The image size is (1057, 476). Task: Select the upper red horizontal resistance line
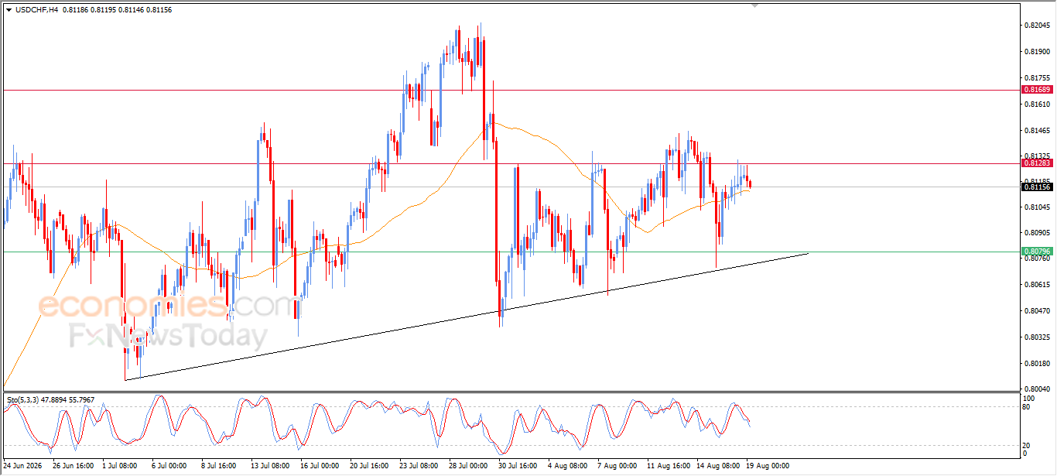pyautogui.click(x=511, y=90)
